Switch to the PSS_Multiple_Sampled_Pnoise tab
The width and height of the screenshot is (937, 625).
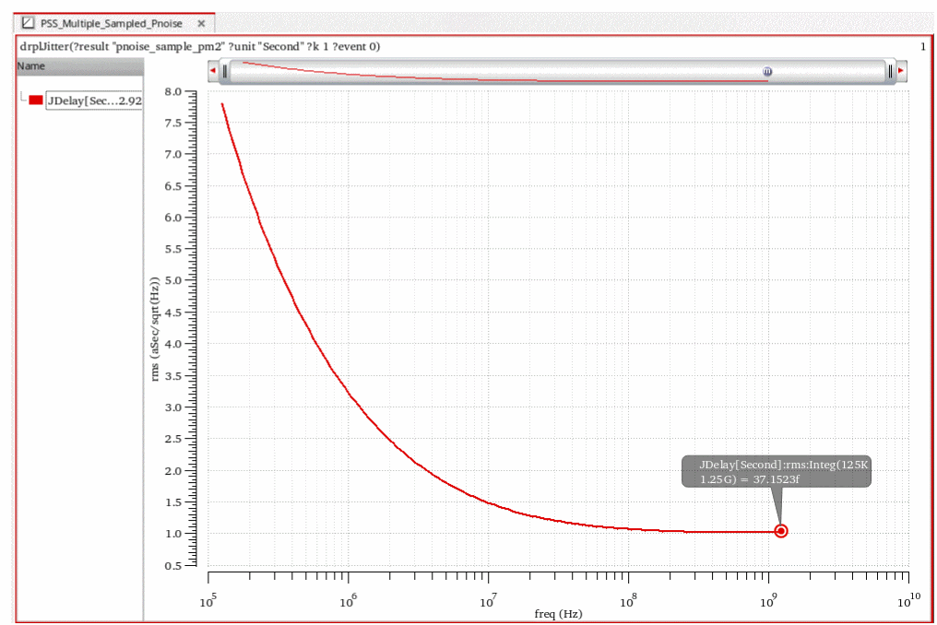(x=111, y=23)
